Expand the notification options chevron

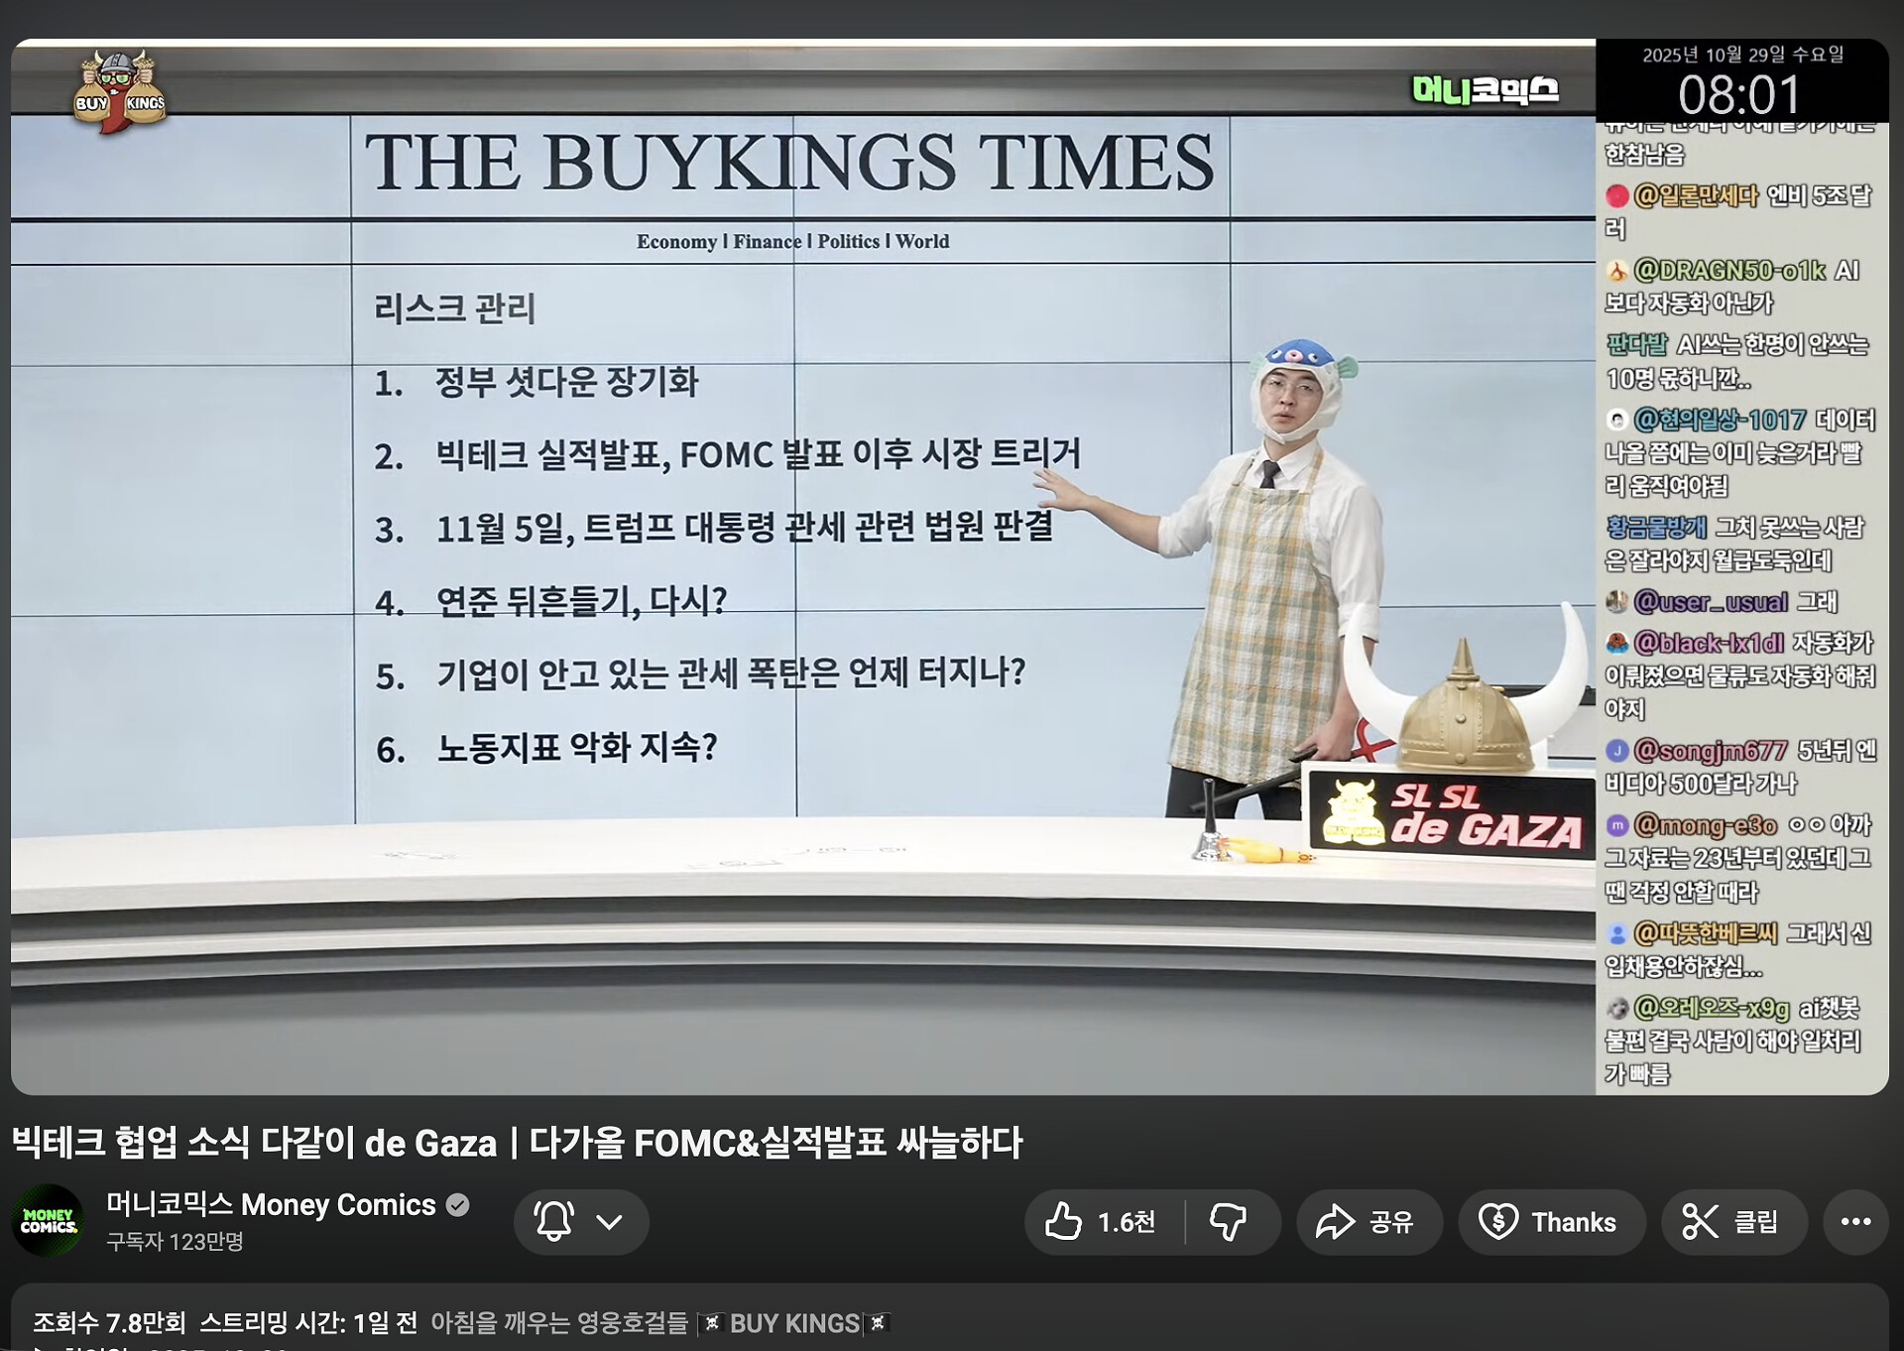click(609, 1221)
